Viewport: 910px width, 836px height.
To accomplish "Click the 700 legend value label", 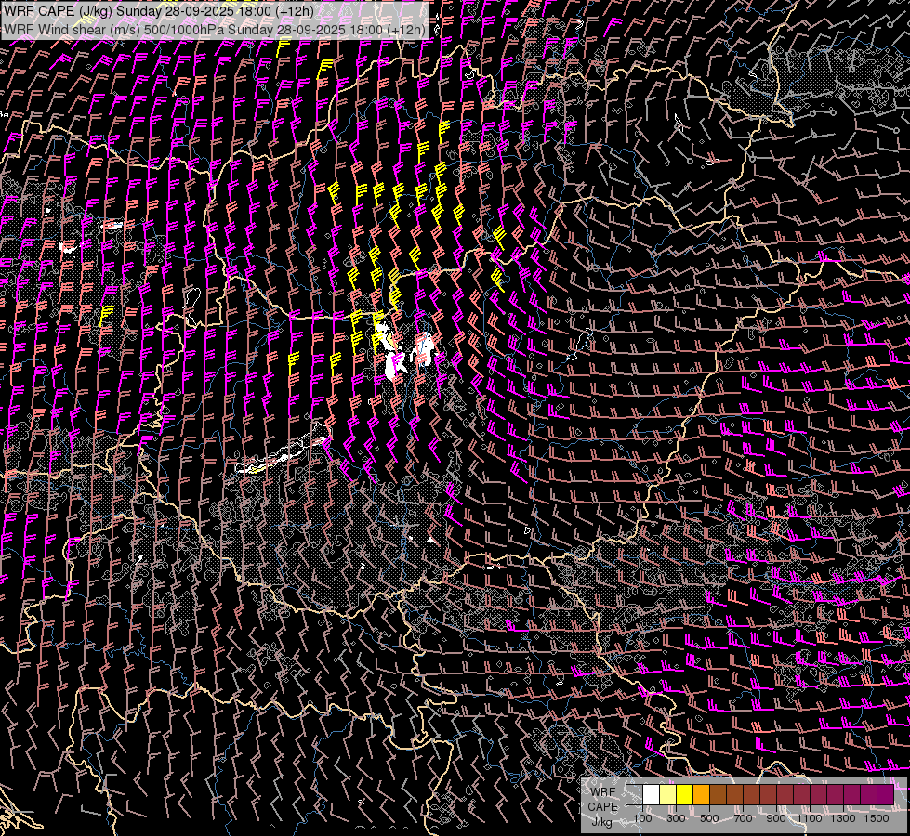I will [x=743, y=818].
